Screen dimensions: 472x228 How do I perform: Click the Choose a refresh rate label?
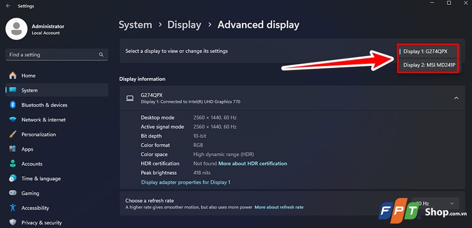[150, 201]
